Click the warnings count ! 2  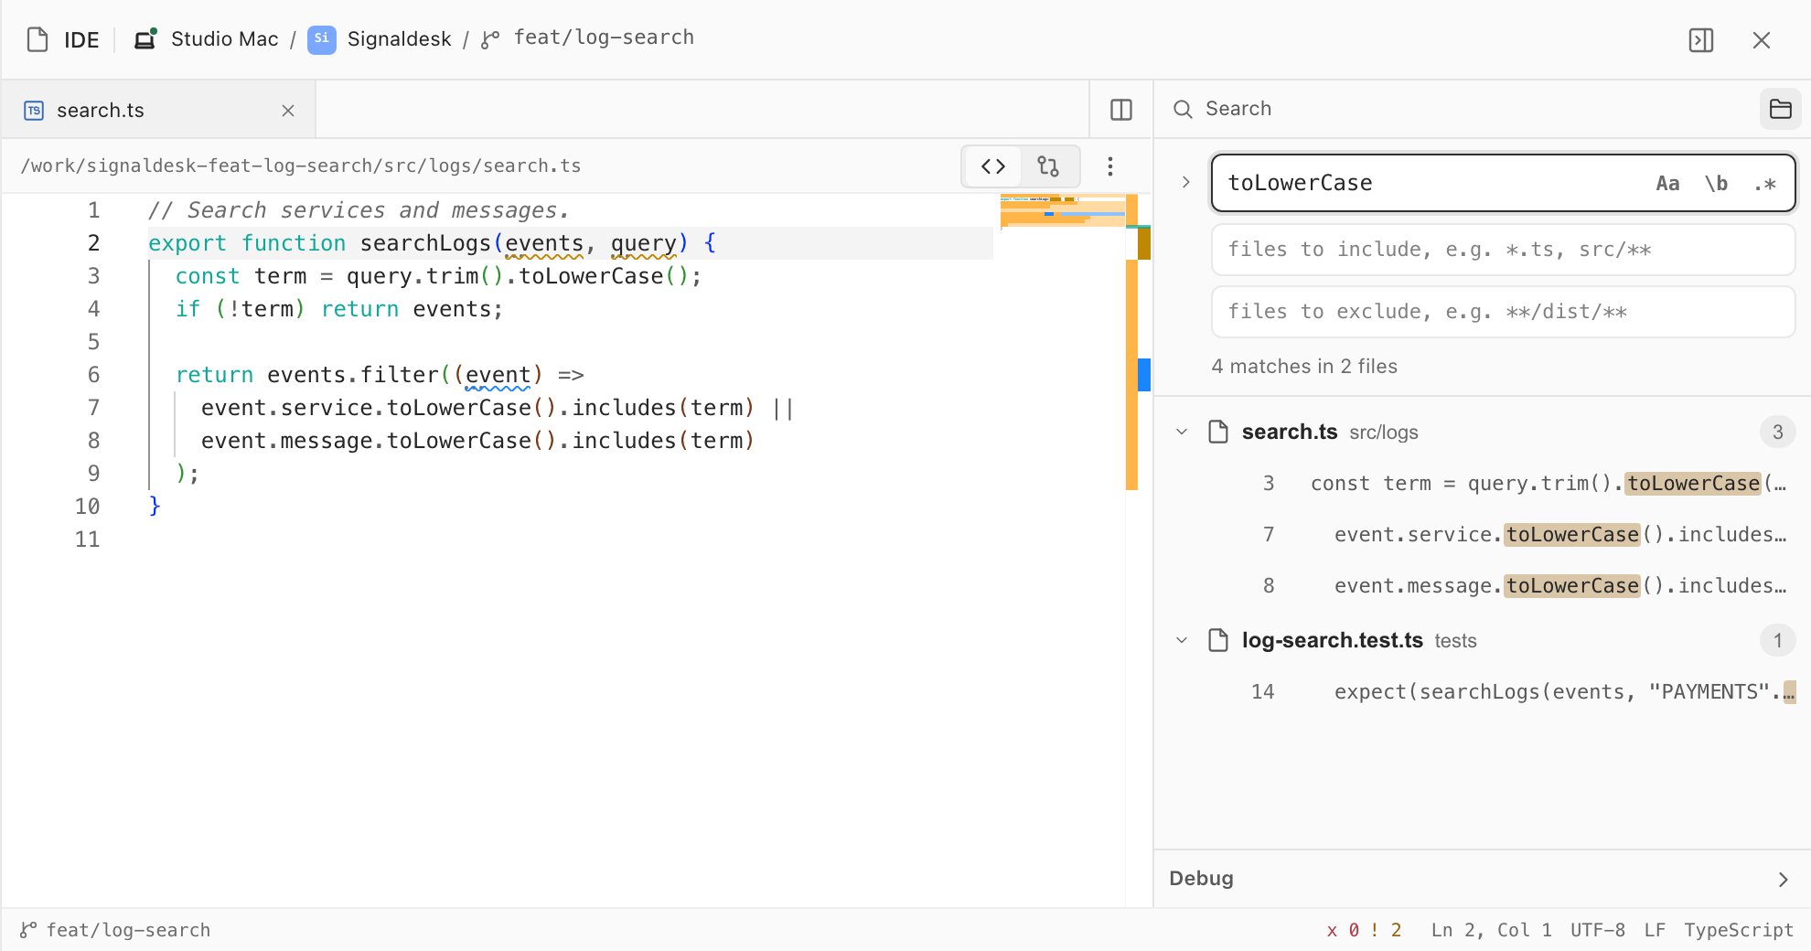pos(1386,930)
